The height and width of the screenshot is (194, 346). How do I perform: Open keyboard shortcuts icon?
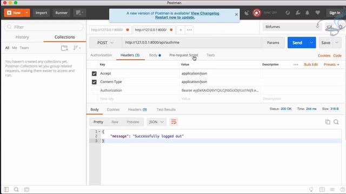pos(332,189)
